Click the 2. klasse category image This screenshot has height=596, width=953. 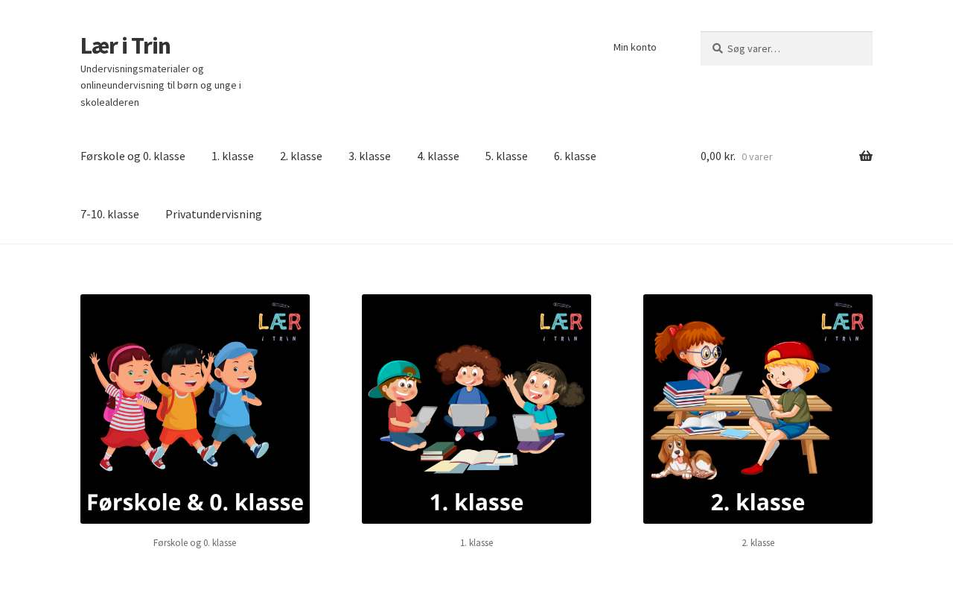758,409
